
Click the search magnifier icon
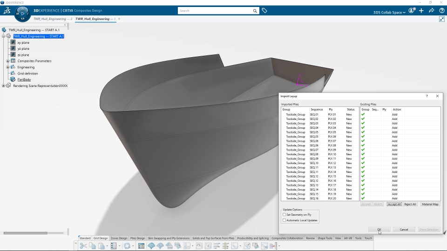[255, 11]
